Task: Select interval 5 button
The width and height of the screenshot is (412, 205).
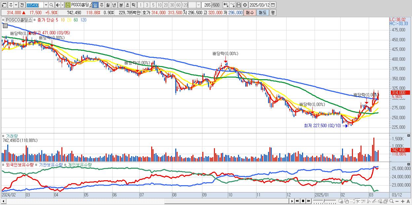Action: [x=153, y=5]
